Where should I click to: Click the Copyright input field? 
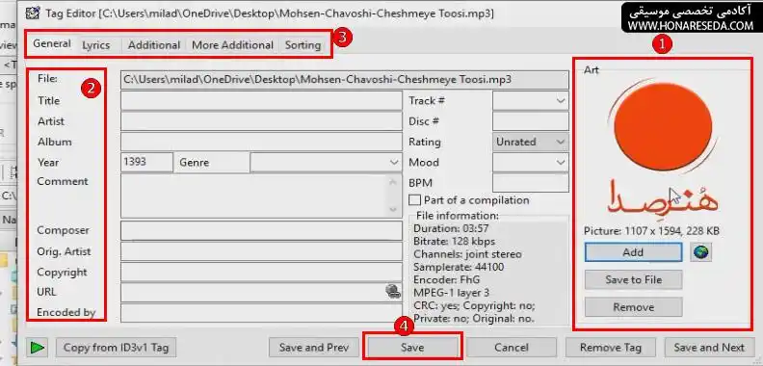click(x=261, y=272)
